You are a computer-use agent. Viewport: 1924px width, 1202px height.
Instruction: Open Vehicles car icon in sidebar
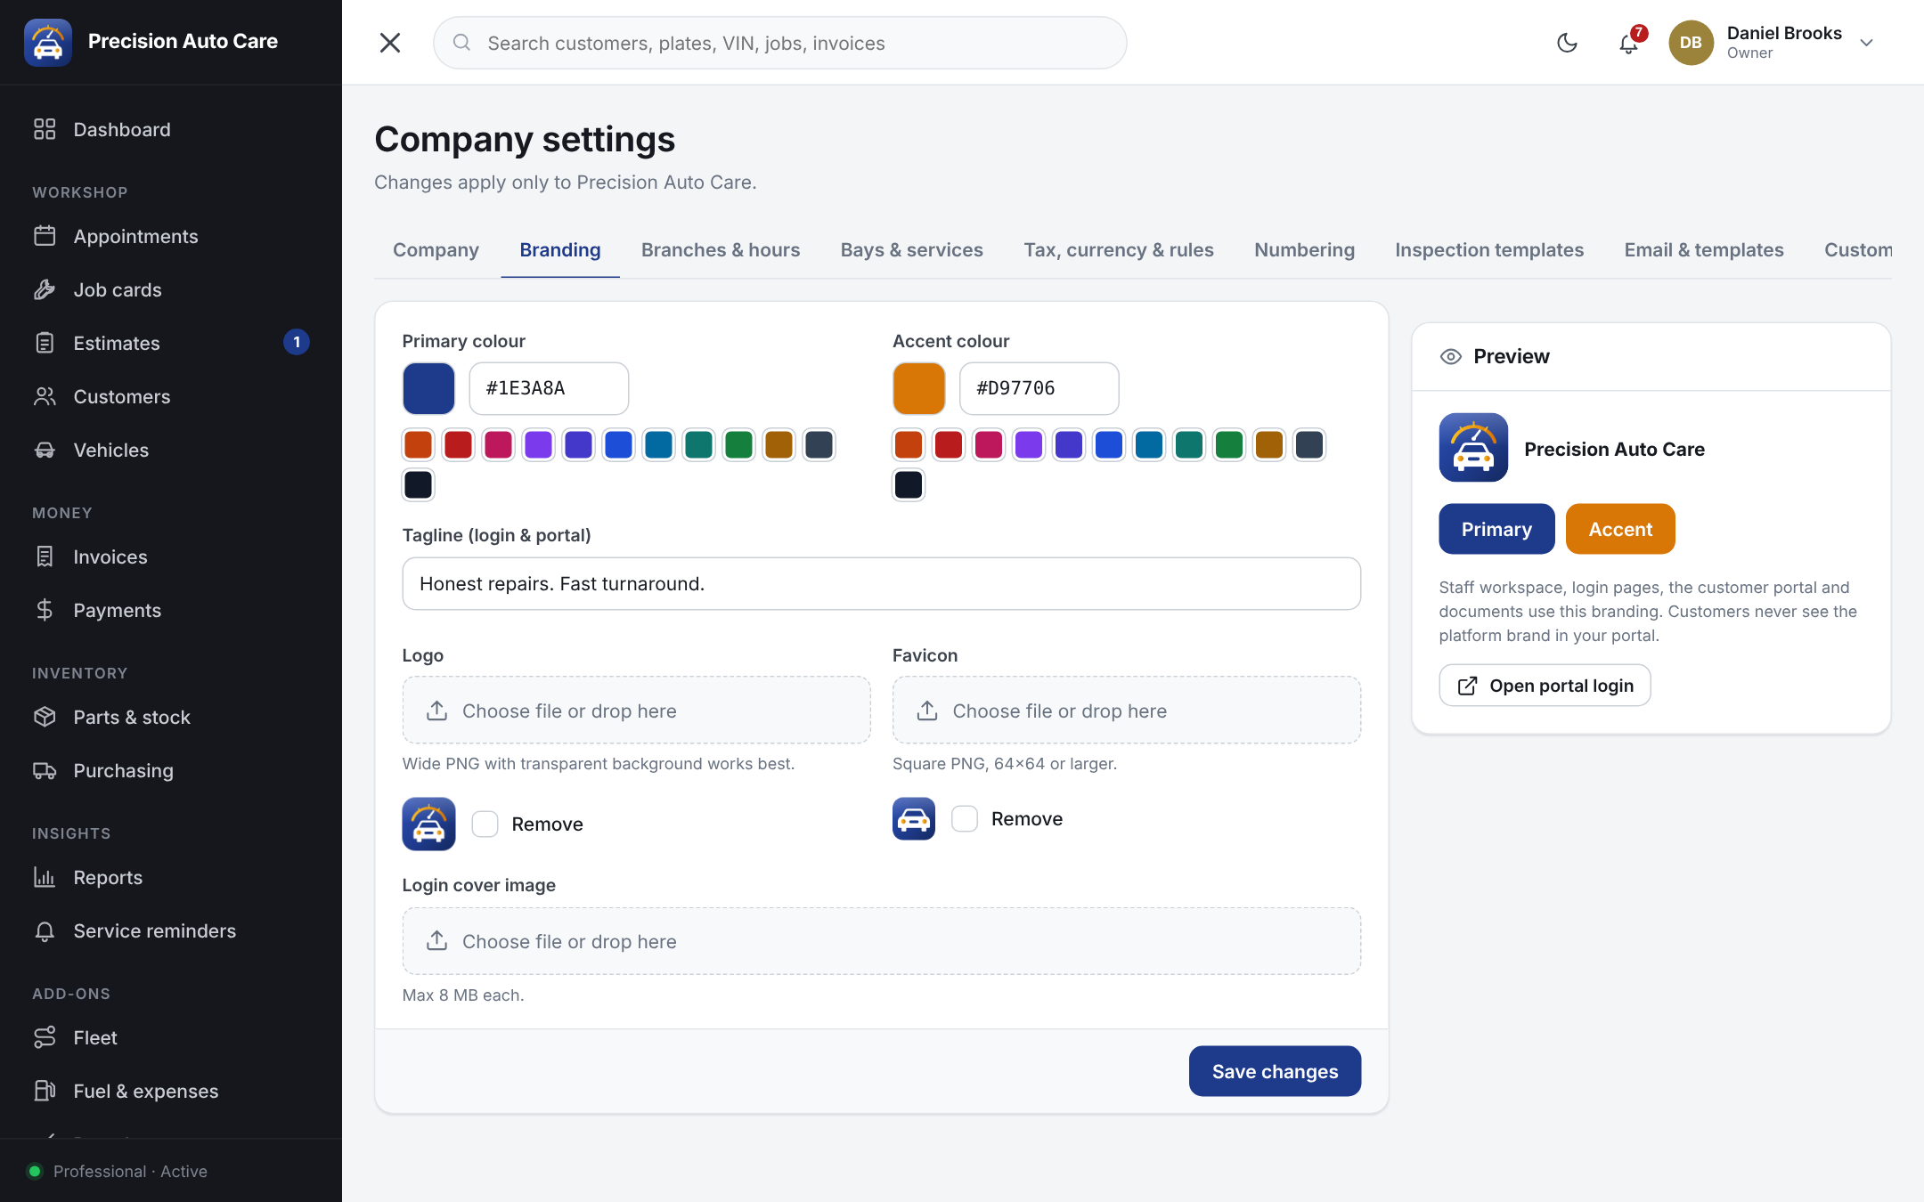tap(45, 450)
